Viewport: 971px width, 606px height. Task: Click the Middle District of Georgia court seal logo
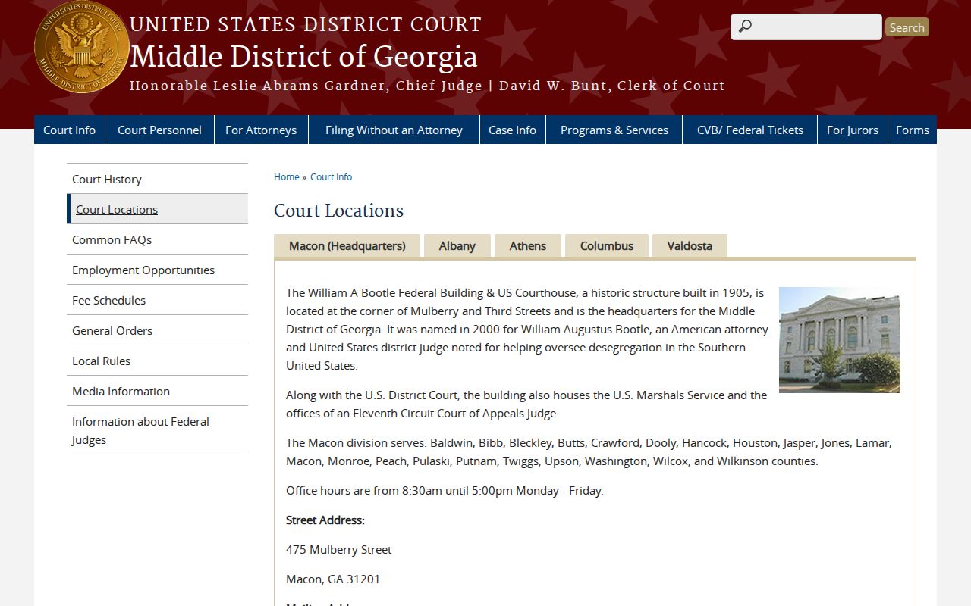point(82,48)
